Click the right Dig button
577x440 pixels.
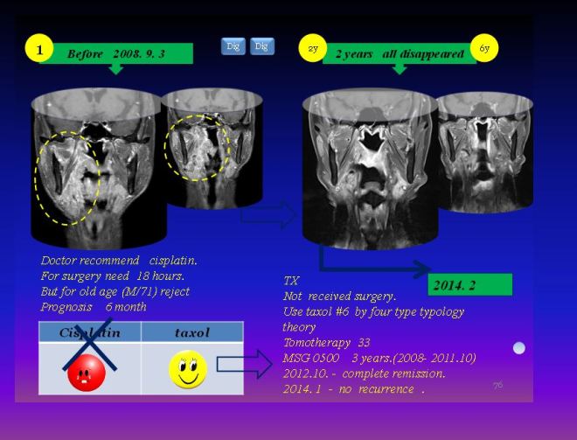(x=262, y=46)
